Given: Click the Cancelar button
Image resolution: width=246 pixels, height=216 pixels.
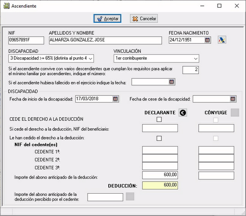Looking at the screenshot, I should coord(144,19).
